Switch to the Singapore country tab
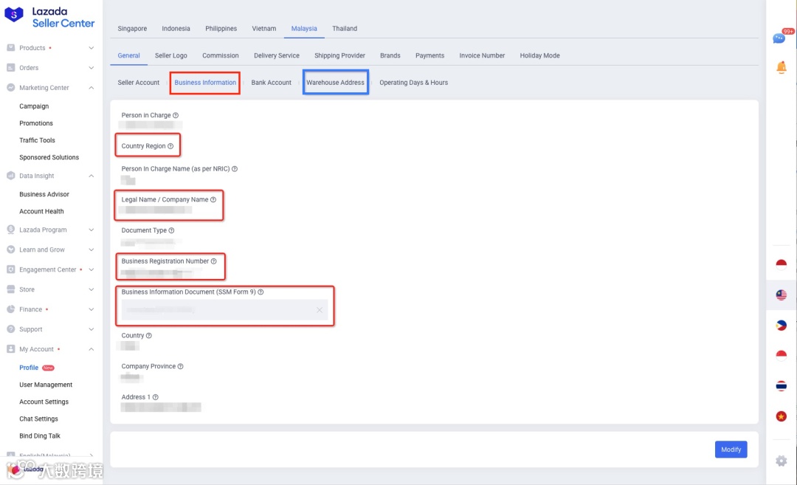The image size is (797, 485). tap(132, 29)
